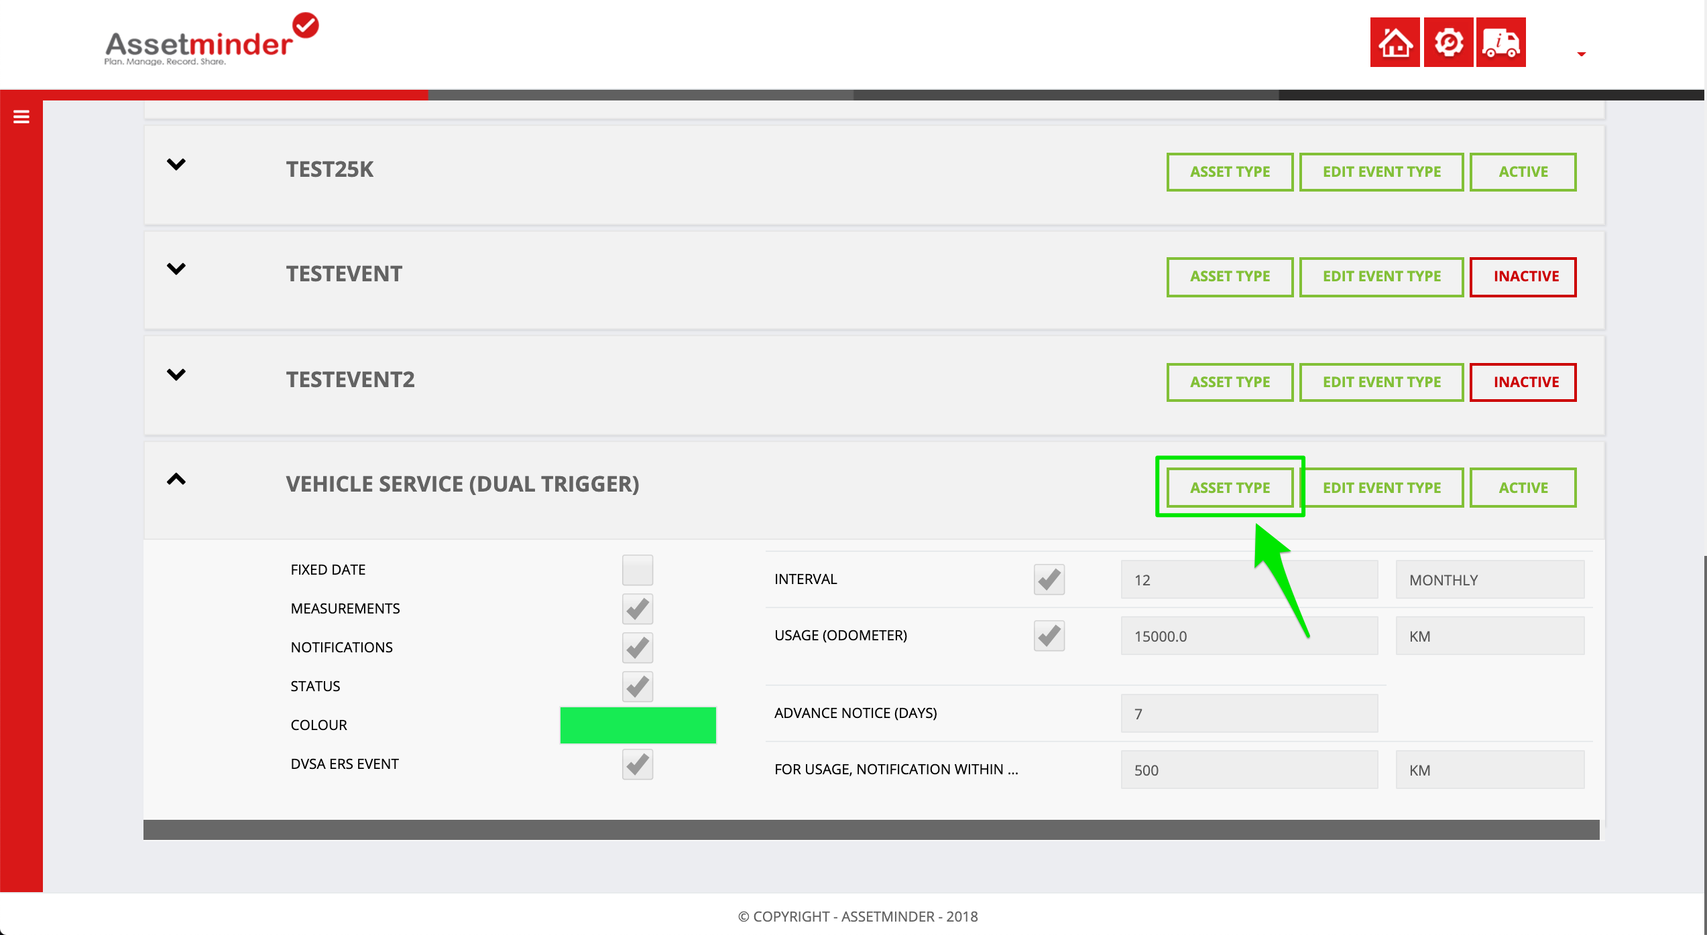Open the vehicle information truck icon
Image resolution: width=1707 pixels, height=935 pixels.
[x=1500, y=42]
